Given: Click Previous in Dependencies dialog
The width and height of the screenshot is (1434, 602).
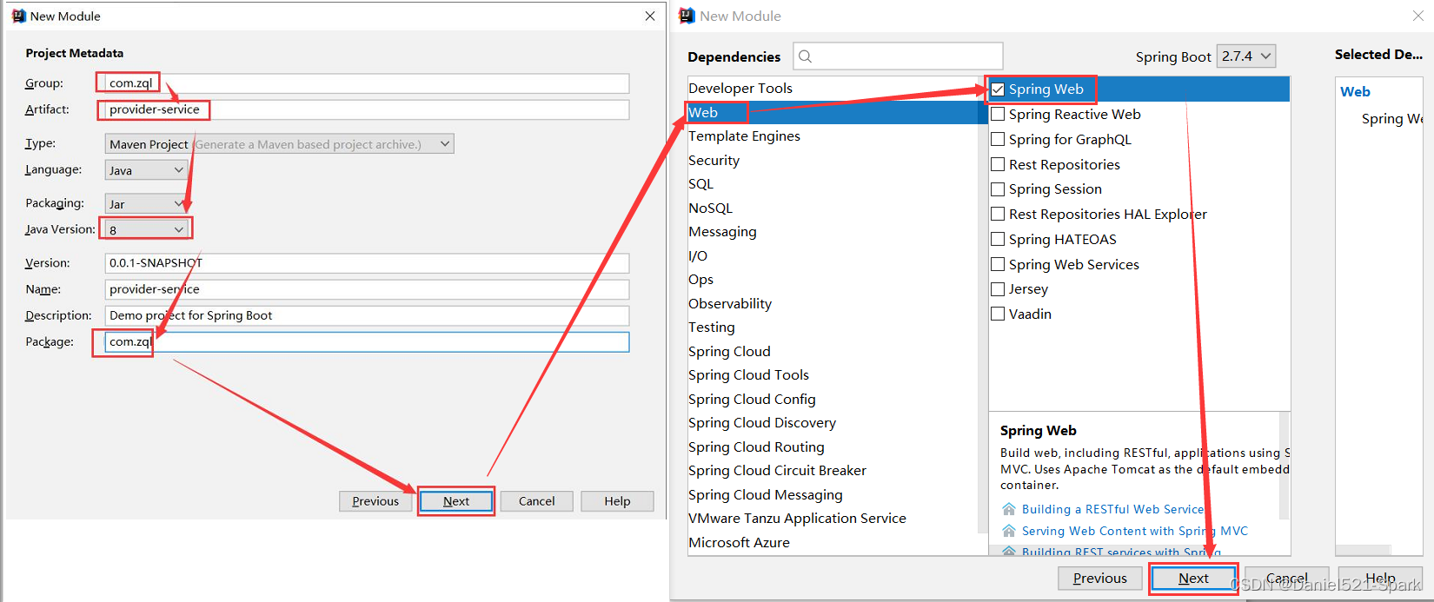Looking at the screenshot, I should tap(1099, 579).
